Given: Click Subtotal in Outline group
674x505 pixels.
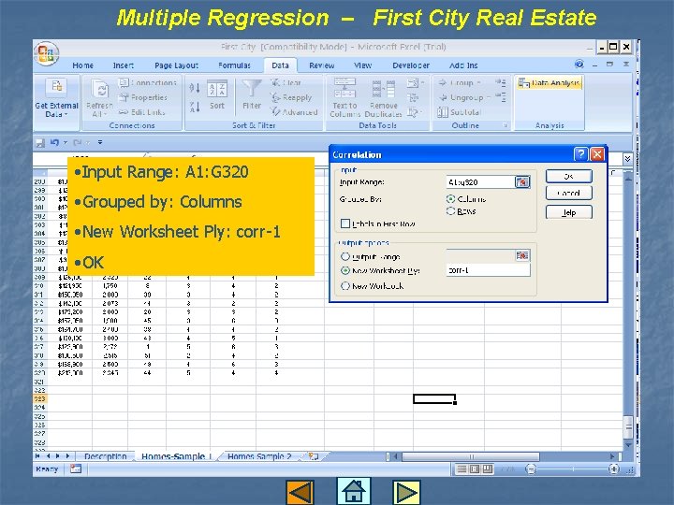Looking at the screenshot, I should click(x=459, y=112).
